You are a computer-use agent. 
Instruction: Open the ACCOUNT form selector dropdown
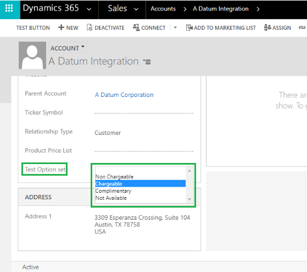(68, 48)
